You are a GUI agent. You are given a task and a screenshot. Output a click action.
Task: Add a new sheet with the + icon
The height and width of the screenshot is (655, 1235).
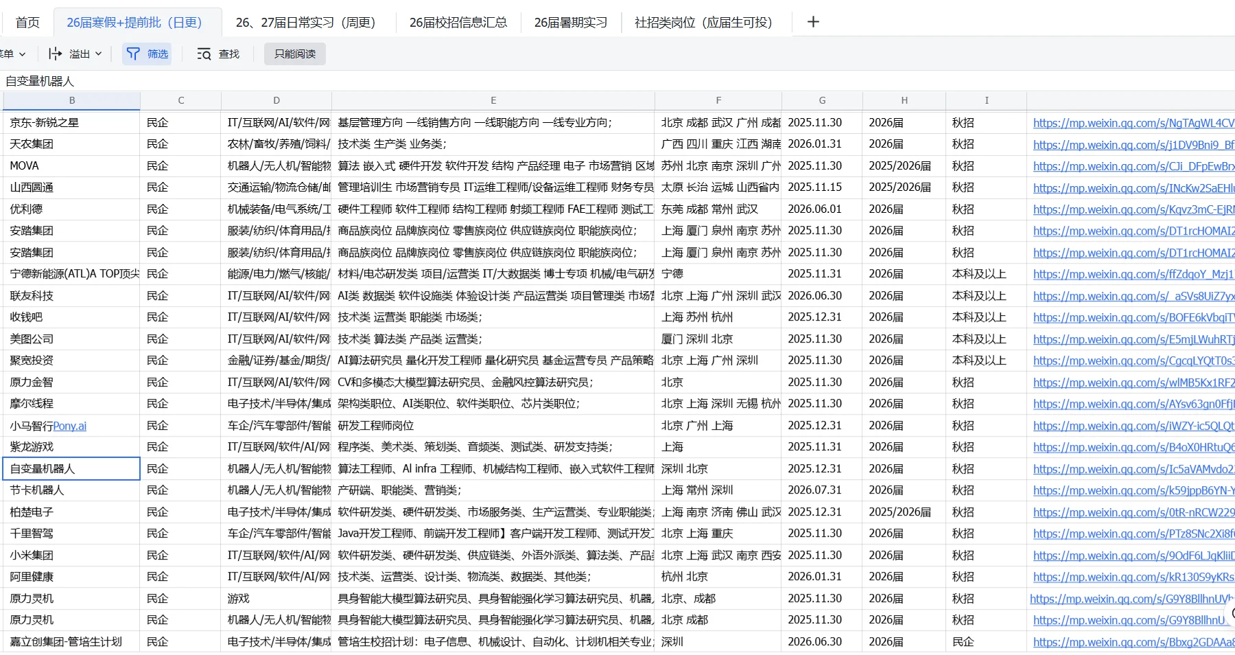[813, 22]
